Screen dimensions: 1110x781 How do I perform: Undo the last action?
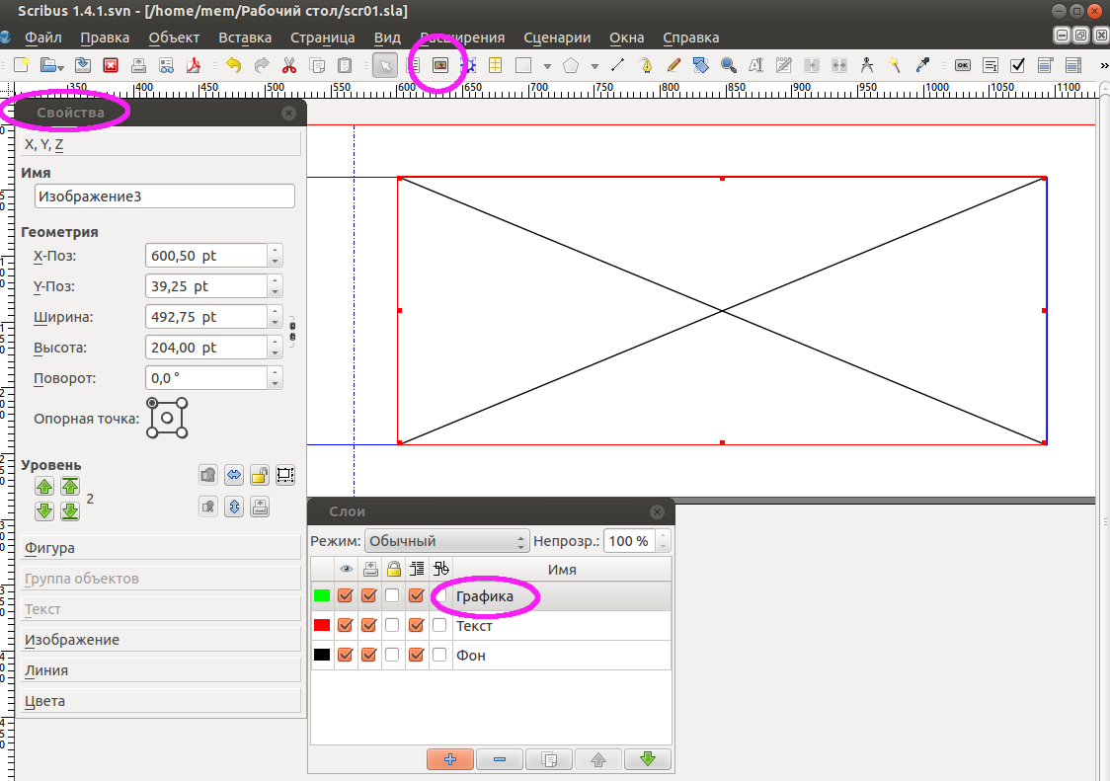pyautogui.click(x=234, y=66)
